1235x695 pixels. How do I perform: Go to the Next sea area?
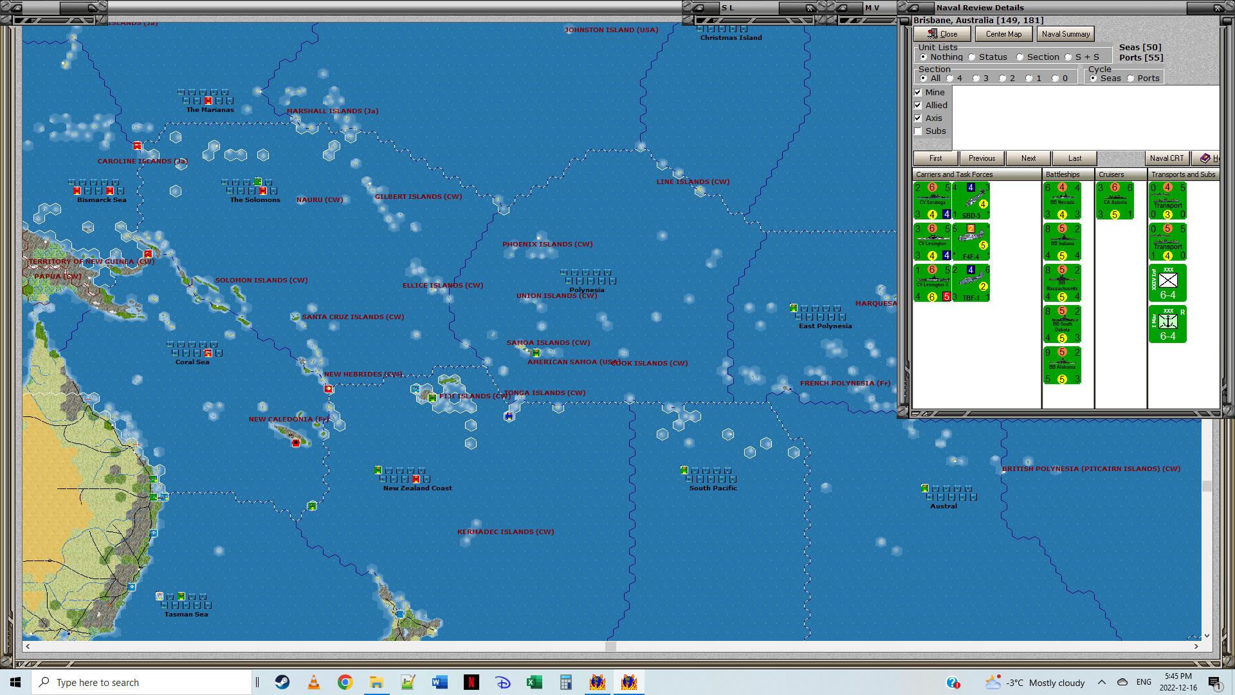pyautogui.click(x=1029, y=158)
